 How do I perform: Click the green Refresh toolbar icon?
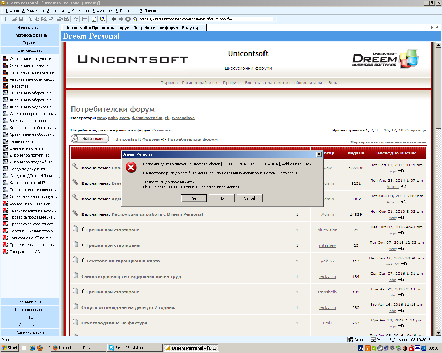[94, 19]
